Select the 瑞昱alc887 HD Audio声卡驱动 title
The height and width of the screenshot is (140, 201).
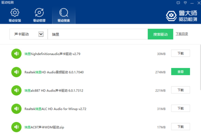click(54, 90)
